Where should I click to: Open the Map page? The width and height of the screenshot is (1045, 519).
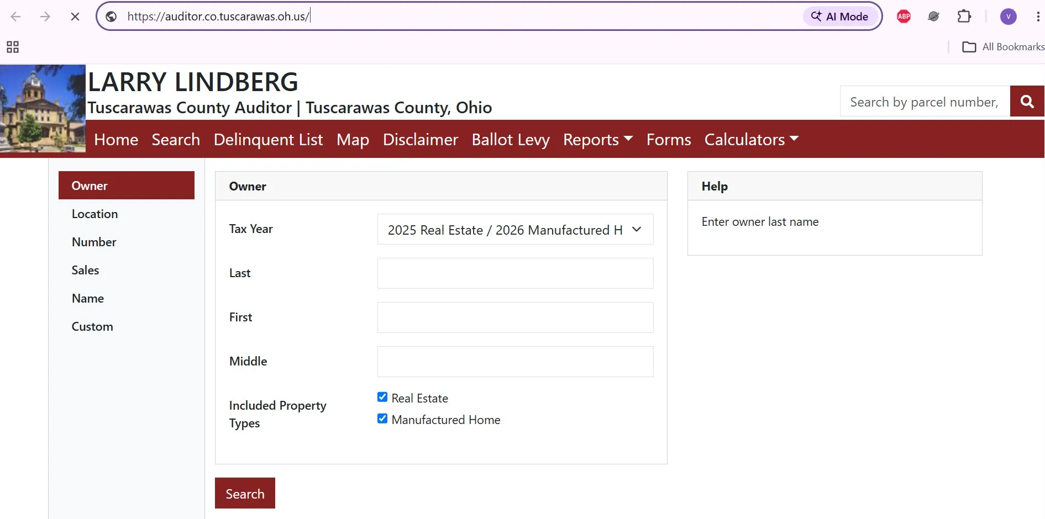pos(353,140)
